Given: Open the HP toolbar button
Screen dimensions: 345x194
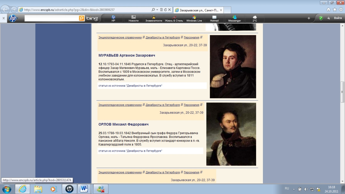Looking at the screenshot, I should pos(113,19).
